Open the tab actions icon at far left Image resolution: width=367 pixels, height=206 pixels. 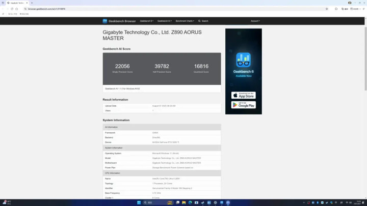[x=3, y=3]
